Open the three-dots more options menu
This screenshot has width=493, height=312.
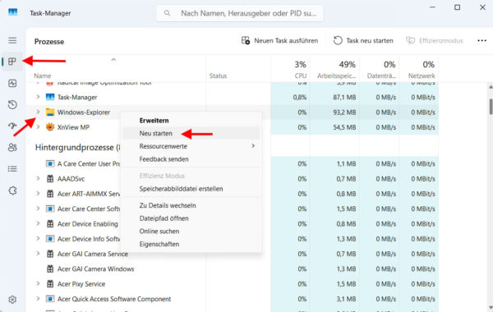pyautogui.click(x=481, y=40)
